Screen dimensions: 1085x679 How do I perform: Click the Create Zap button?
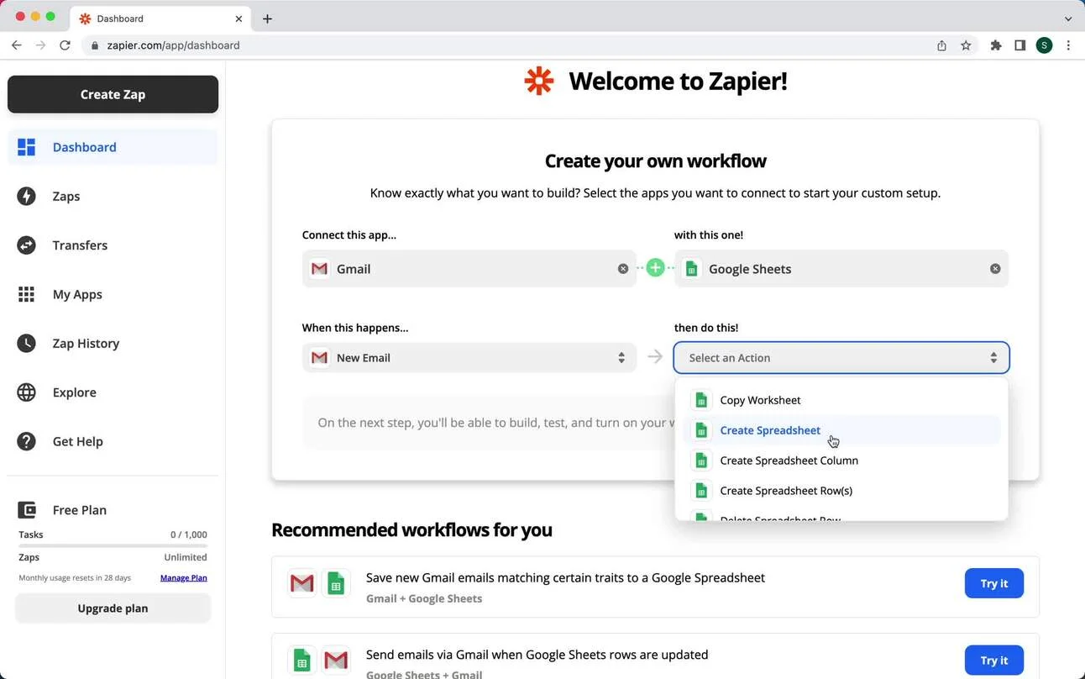(113, 94)
